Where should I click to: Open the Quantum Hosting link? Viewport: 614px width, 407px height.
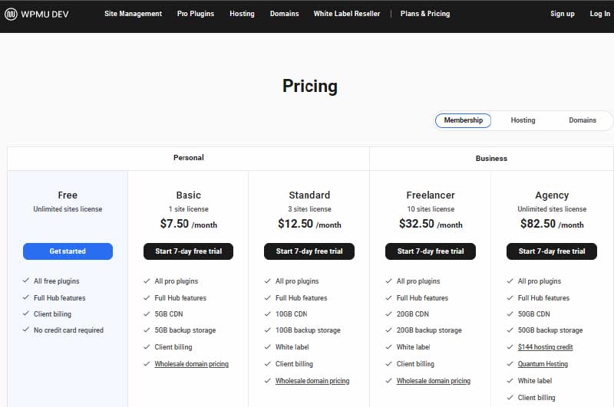543,364
